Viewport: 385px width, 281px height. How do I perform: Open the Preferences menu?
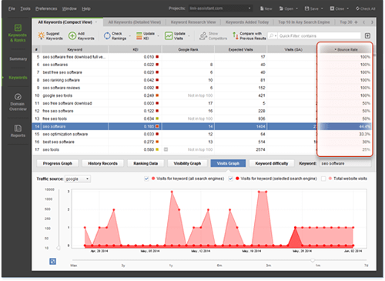[46, 8]
